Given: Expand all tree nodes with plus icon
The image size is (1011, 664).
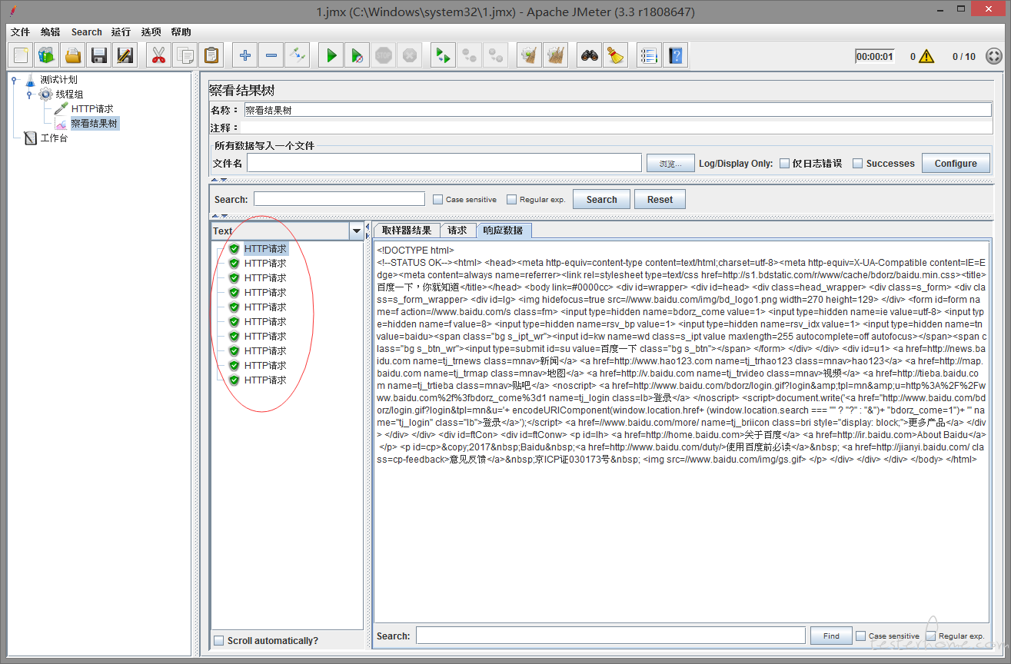Looking at the screenshot, I should [x=245, y=55].
